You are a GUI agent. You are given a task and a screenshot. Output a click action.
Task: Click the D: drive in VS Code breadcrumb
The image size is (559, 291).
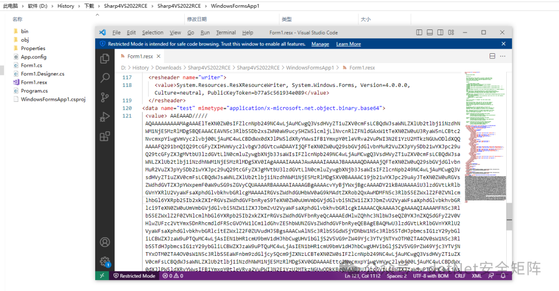click(123, 68)
